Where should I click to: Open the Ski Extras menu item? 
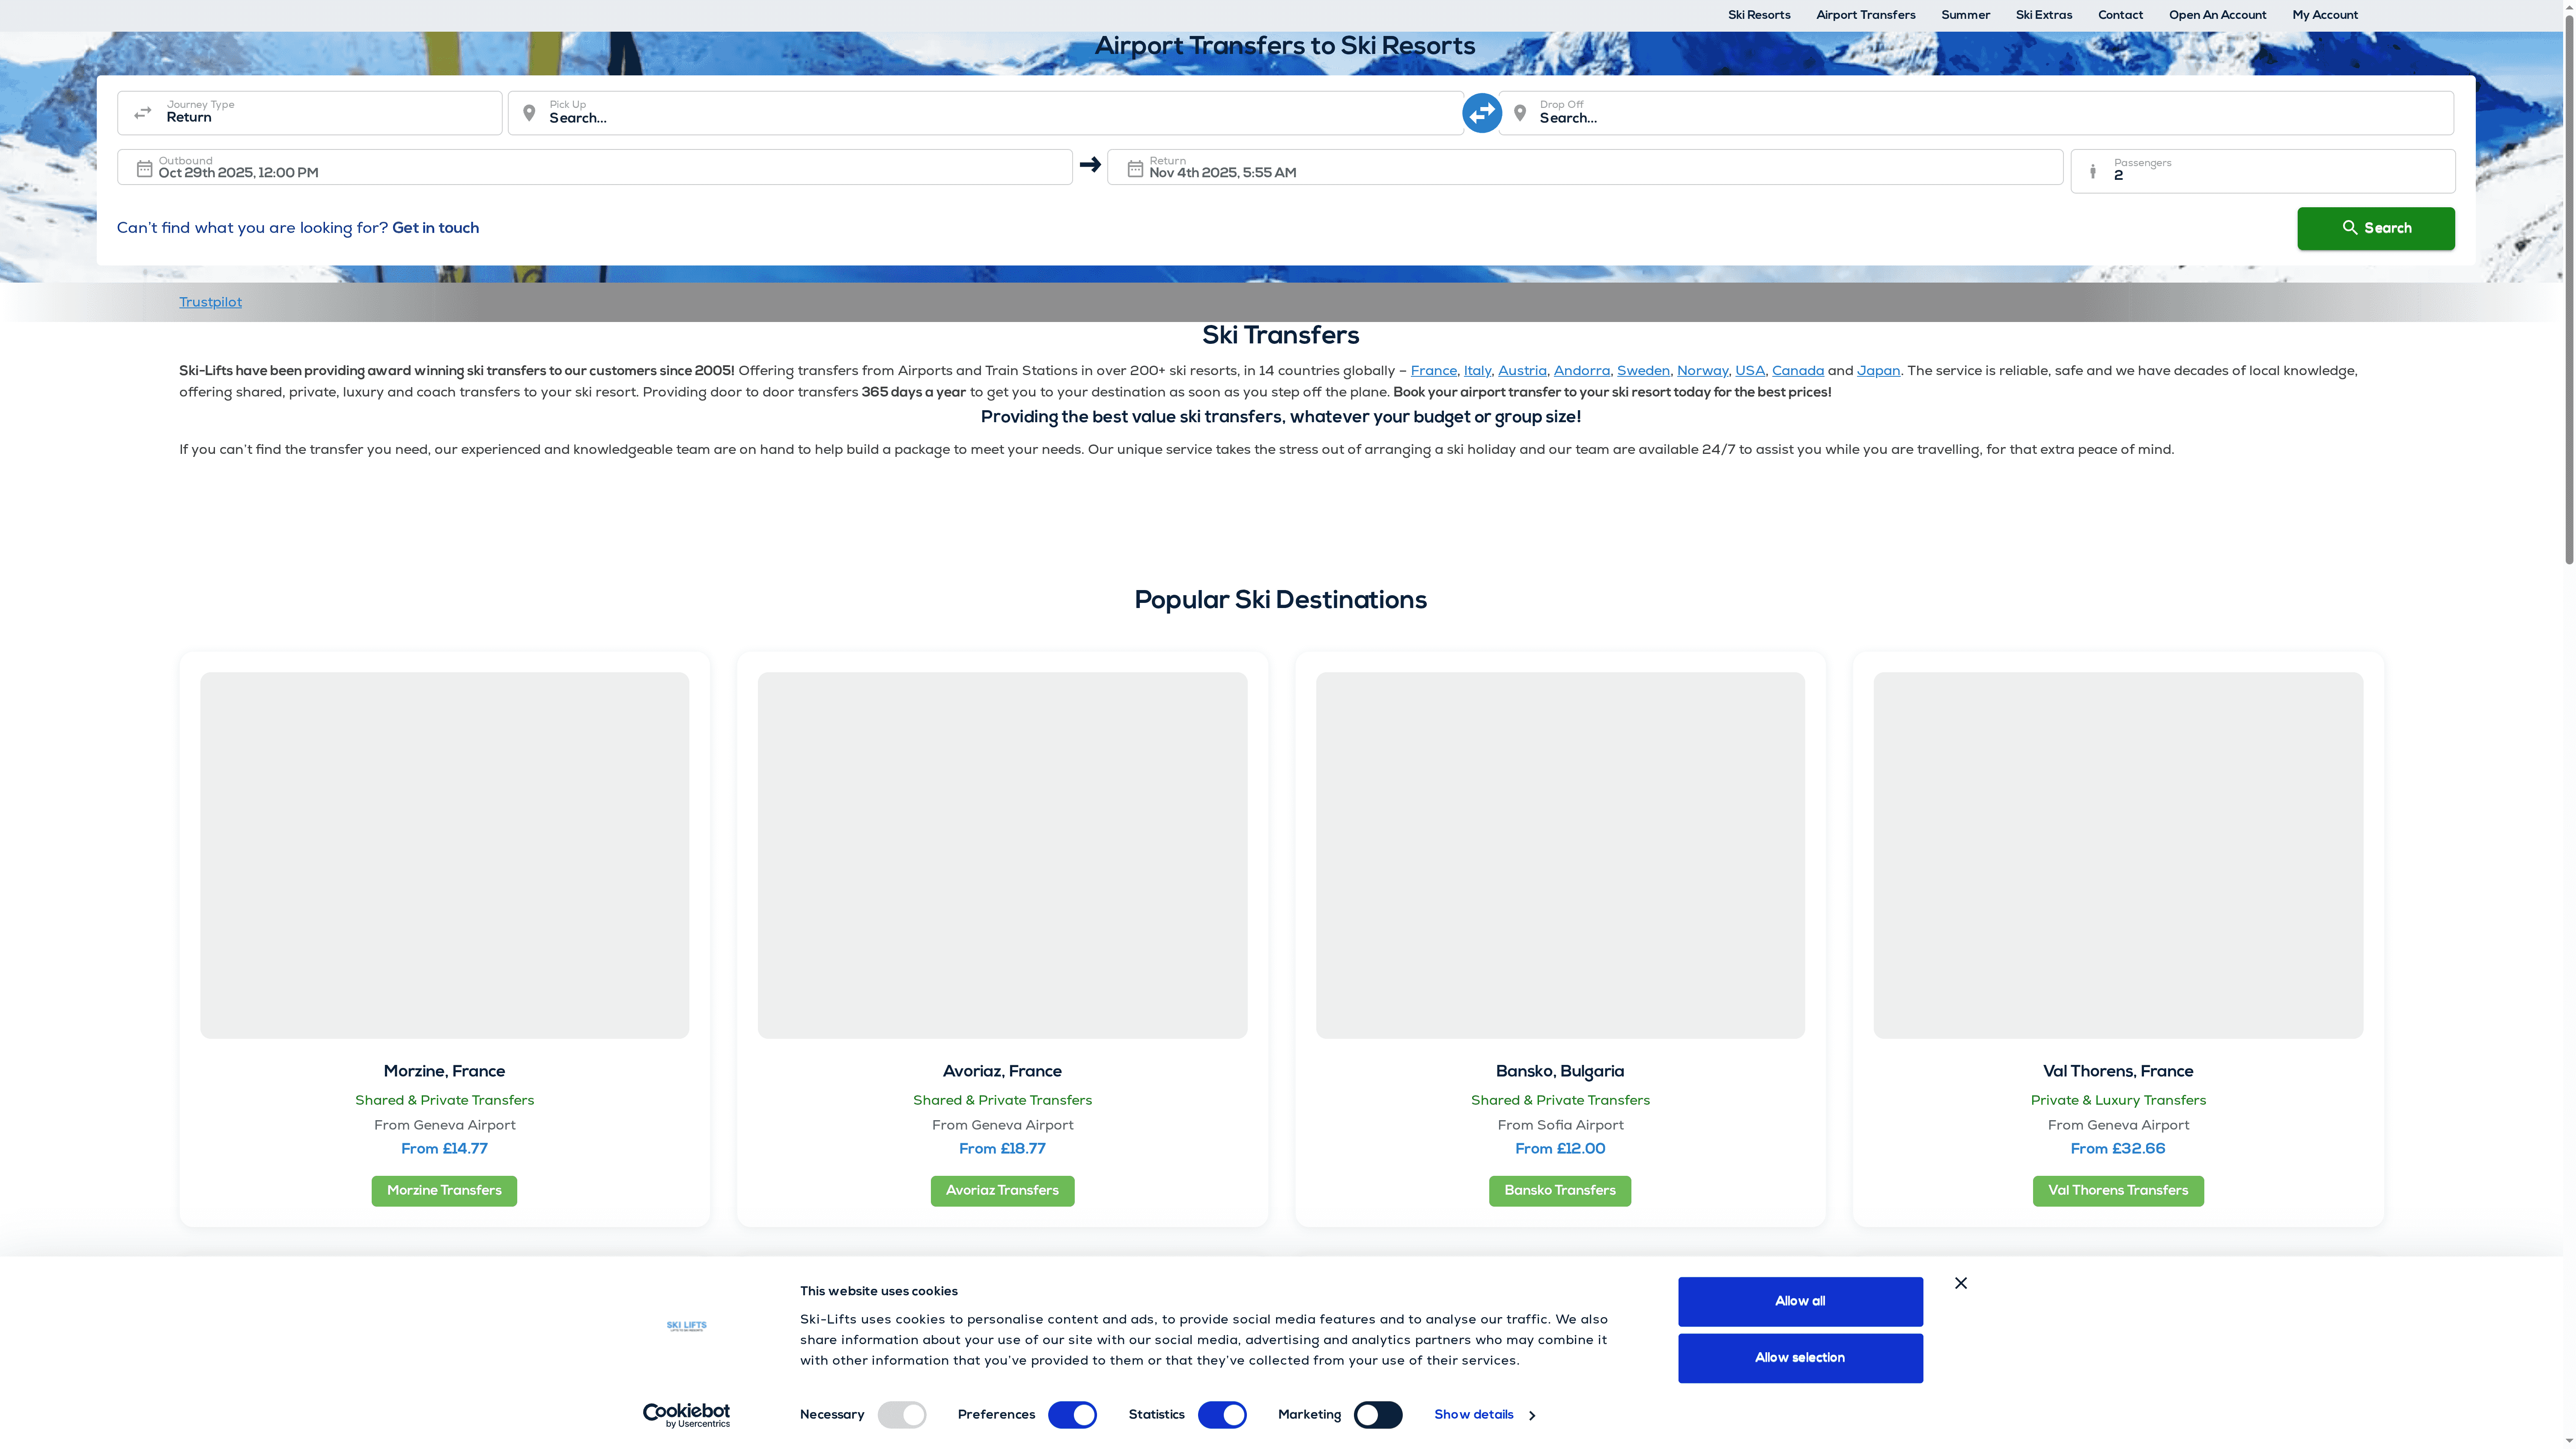point(2044,15)
